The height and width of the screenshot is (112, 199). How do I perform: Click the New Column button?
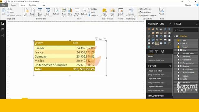click(145, 12)
